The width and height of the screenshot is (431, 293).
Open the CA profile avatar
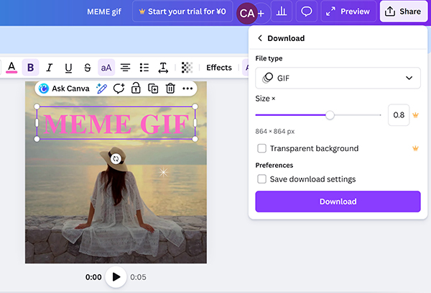(246, 13)
